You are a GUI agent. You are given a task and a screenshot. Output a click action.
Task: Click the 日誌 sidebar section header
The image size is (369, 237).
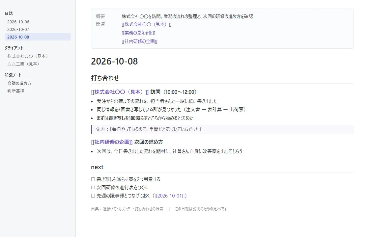coord(9,13)
